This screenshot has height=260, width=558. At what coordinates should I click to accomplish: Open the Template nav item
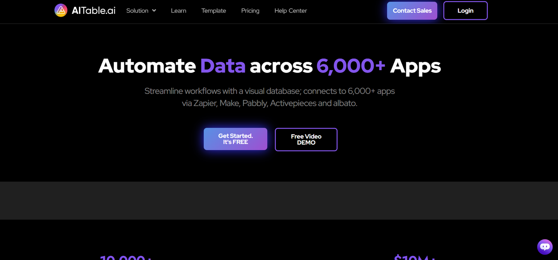coord(213,11)
